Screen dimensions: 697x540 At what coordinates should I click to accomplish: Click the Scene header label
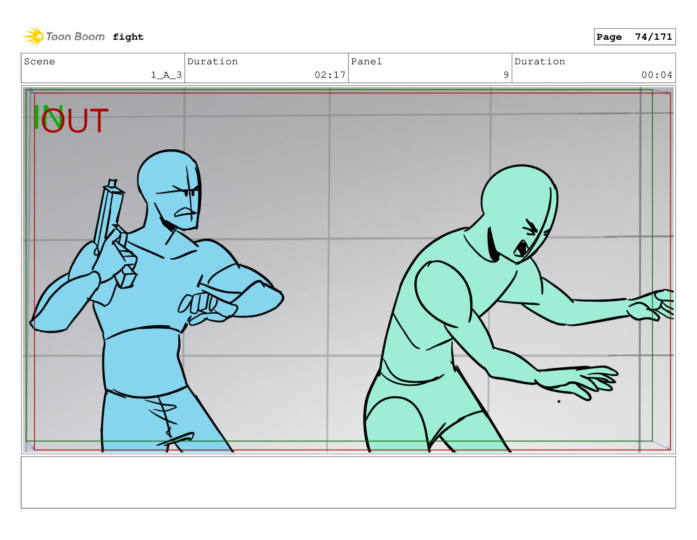(39, 61)
